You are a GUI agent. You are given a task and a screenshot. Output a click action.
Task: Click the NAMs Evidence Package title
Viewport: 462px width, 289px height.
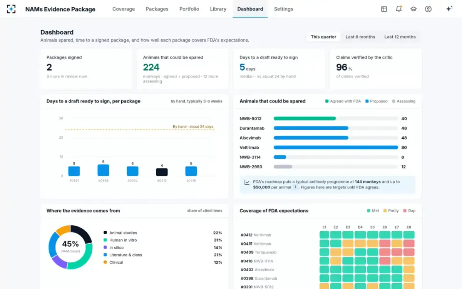click(60, 9)
